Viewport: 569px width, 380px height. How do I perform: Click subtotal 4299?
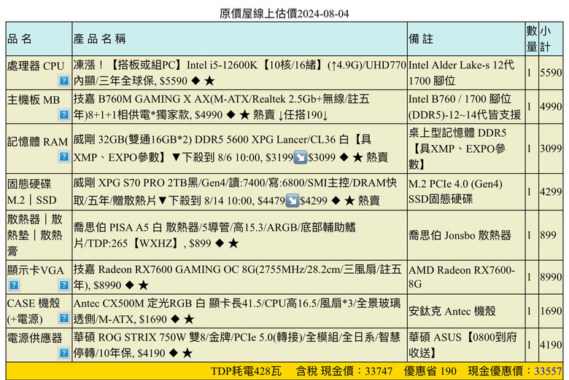[551, 191]
